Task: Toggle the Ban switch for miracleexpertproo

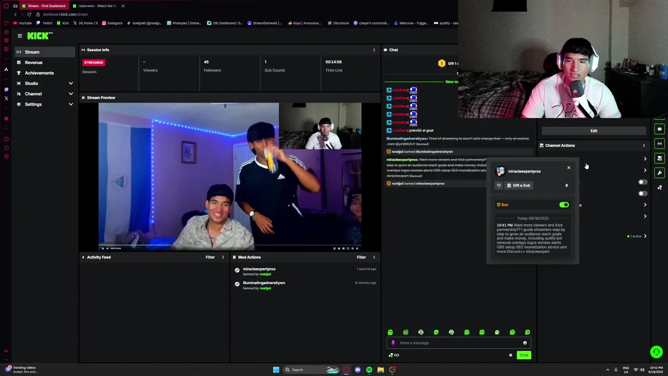Action: pyautogui.click(x=564, y=205)
